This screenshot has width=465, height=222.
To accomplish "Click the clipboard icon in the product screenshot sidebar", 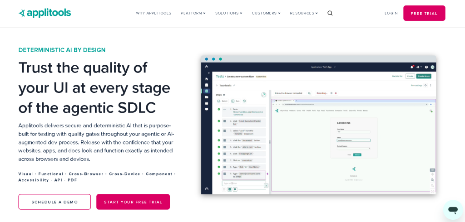I will pos(207,85).
